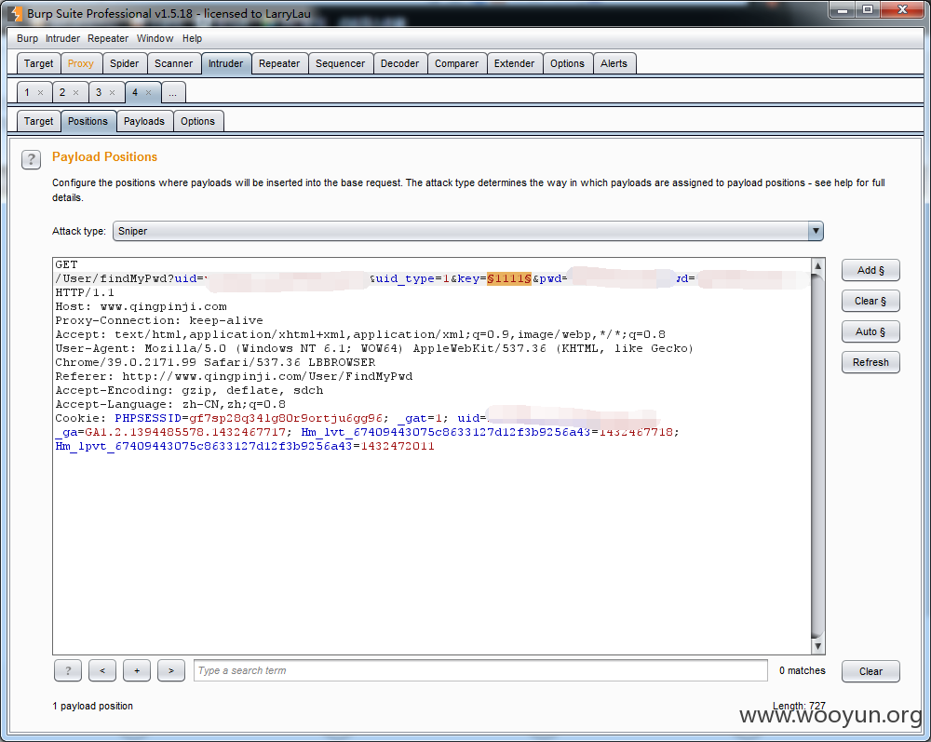Open the Attack type dropdown arrow
931x742 pixels.
816,231
